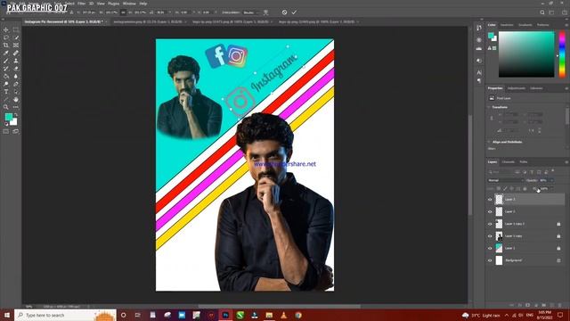
Task: Click the hue slider in Color panel
Action: tap(562, 54)
